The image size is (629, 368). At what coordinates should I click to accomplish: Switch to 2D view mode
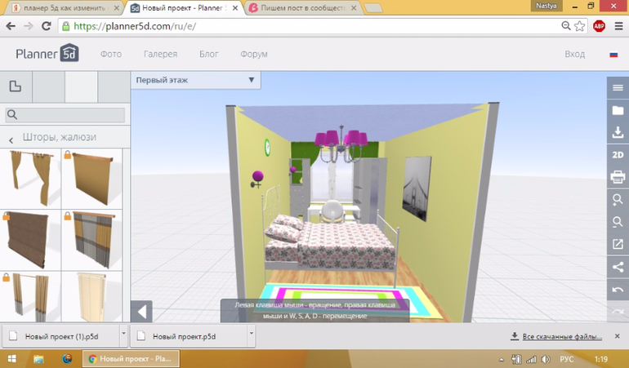click(618, 154)
